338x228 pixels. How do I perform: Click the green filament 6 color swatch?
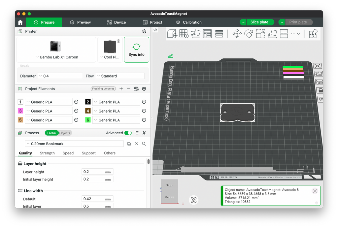(88, 120)
